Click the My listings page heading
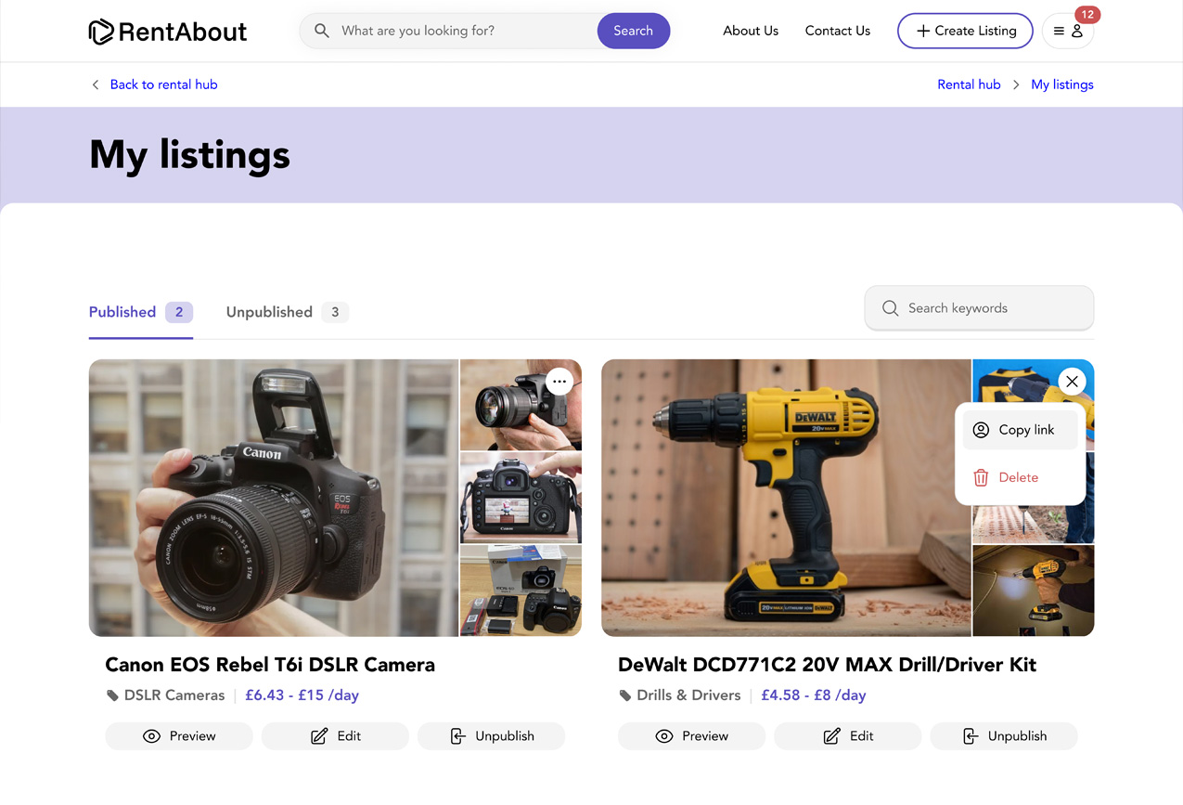This screenshot has height=805, width=1183. pos(189,155)
